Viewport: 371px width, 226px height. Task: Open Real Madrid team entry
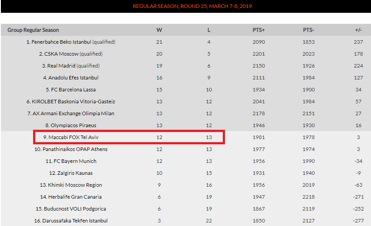click(61, 66)
